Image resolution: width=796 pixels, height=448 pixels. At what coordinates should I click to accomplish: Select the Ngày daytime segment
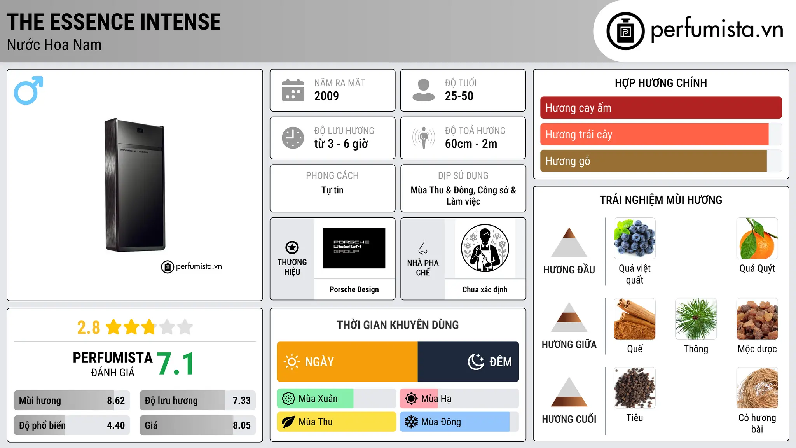(347, 362)
